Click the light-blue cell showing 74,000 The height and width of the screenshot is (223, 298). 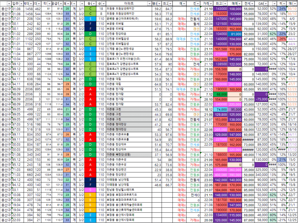coord(220,110)
